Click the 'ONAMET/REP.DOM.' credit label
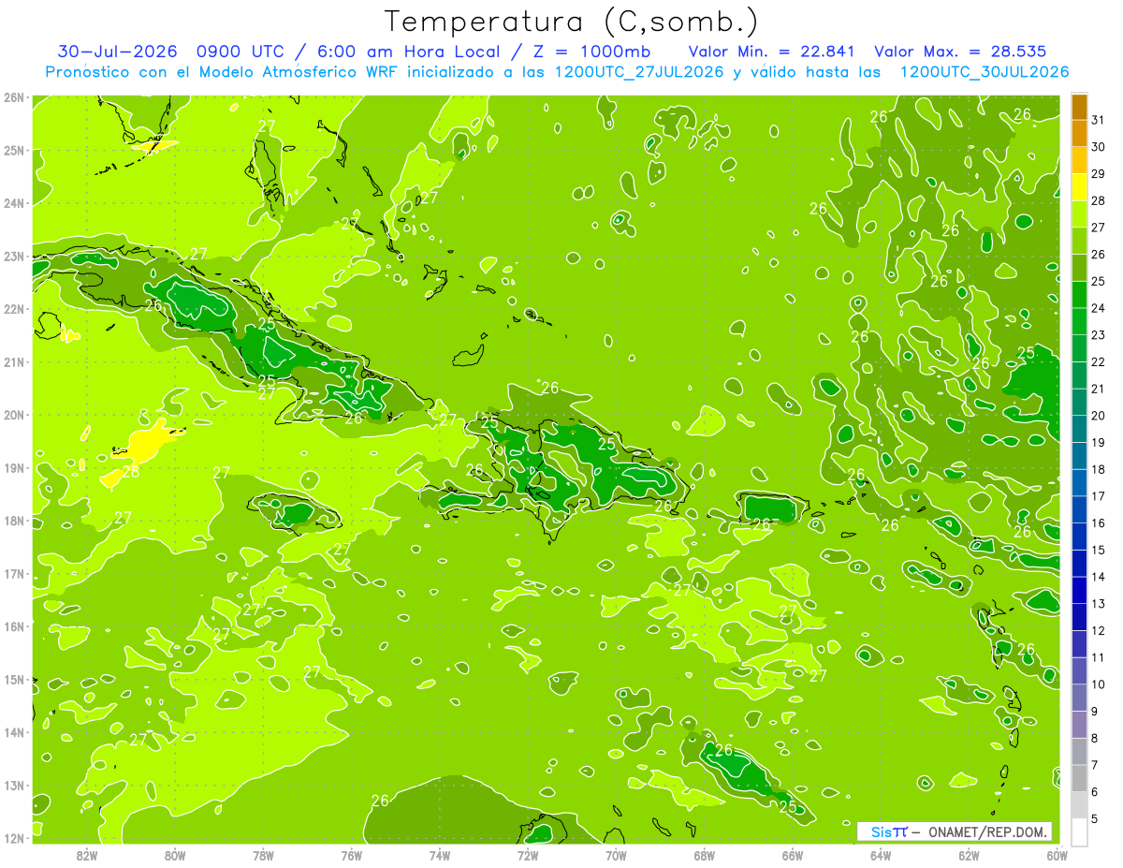The image size is (1123, 868). [989, 831]
